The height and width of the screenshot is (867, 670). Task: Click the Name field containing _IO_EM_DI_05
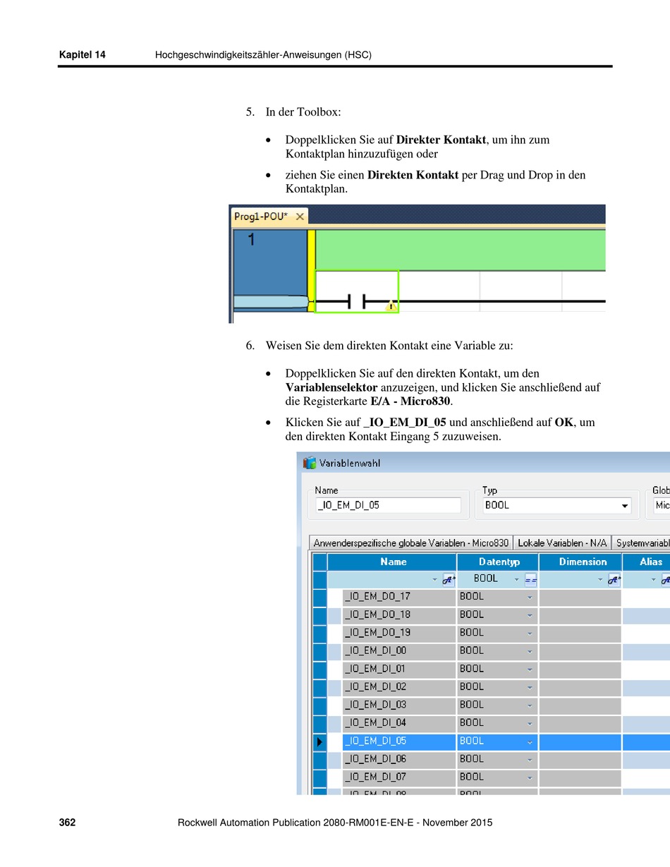click(388, 506)
